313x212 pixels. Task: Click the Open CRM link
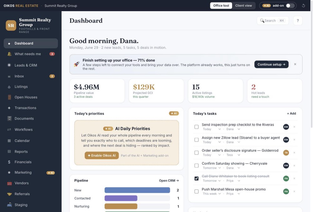(169, 180)
